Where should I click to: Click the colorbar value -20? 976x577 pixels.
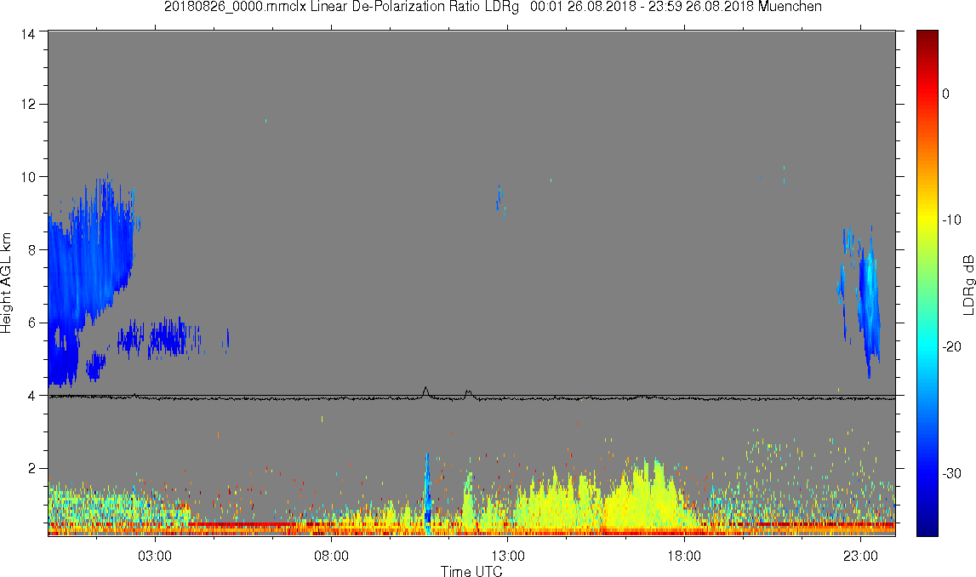(951, 346)
